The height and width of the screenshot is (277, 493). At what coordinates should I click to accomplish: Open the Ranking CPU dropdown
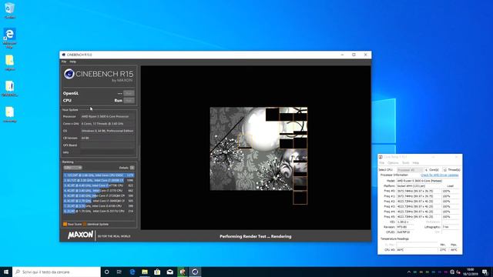(x=72, y=168)
